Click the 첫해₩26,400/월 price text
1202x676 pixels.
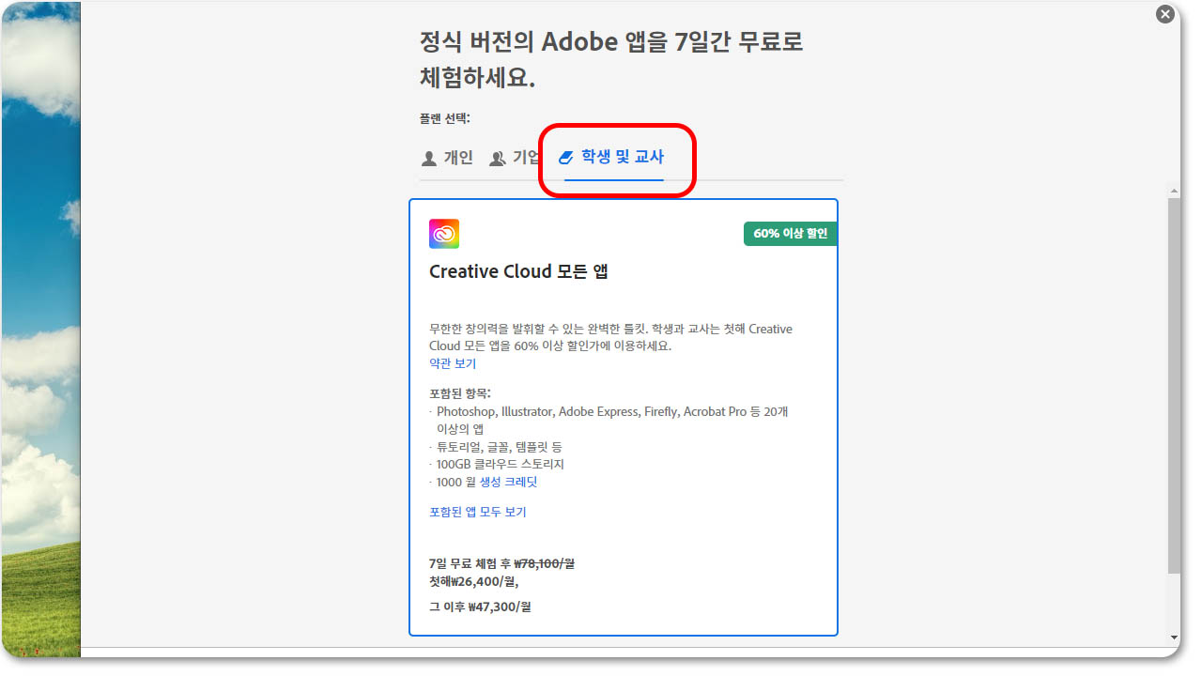coord(473,581)
